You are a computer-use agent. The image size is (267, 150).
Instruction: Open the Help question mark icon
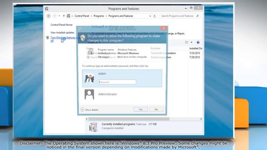pos(198,42)
